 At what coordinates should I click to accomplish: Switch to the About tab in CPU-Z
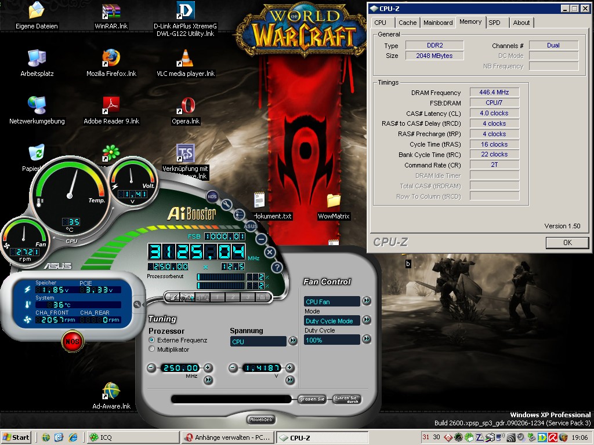pos(521,23)
